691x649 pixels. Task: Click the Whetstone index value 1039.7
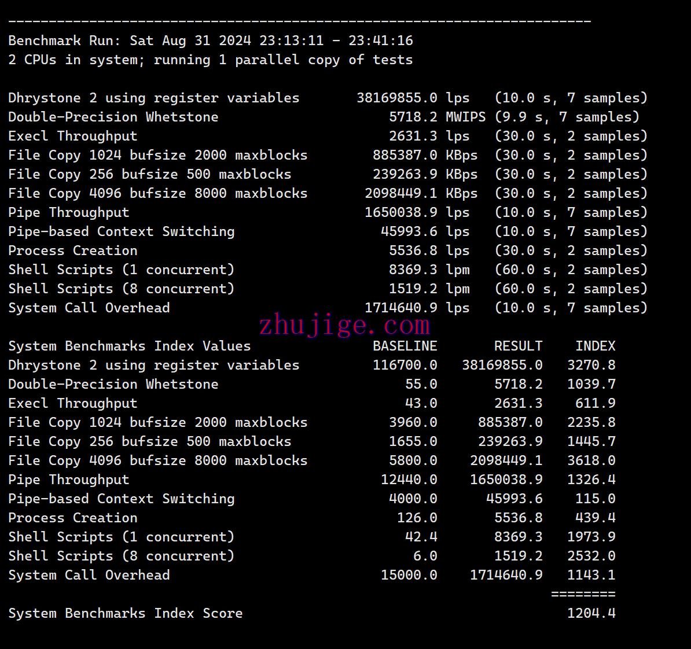[x=591, y=384]
